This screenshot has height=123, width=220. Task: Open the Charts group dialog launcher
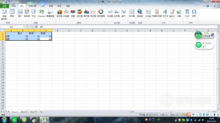click(105, 23)
